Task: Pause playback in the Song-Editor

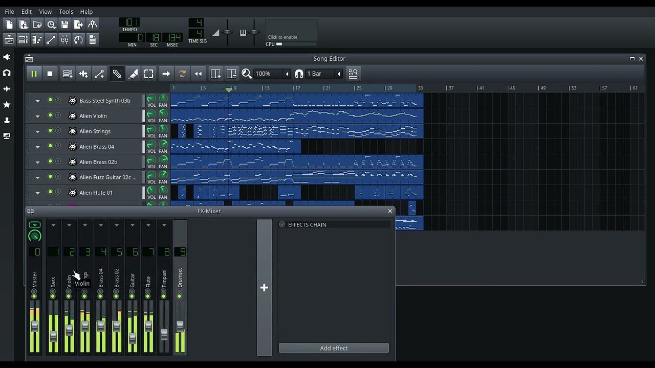Action: 34,74
